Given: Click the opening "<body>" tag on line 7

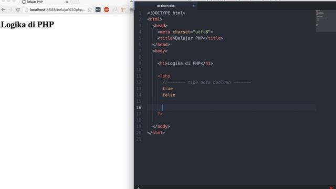Looking at the screenshot, I should pos(160,51).
